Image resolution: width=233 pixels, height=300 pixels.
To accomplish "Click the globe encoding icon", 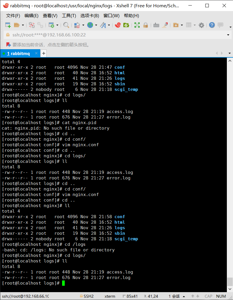I will 90,25.
